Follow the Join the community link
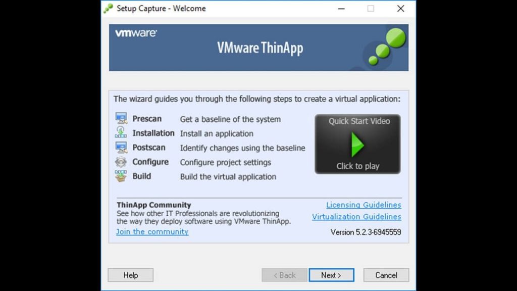Viewport: 517px width, 291px height. [x=152, y=231]
